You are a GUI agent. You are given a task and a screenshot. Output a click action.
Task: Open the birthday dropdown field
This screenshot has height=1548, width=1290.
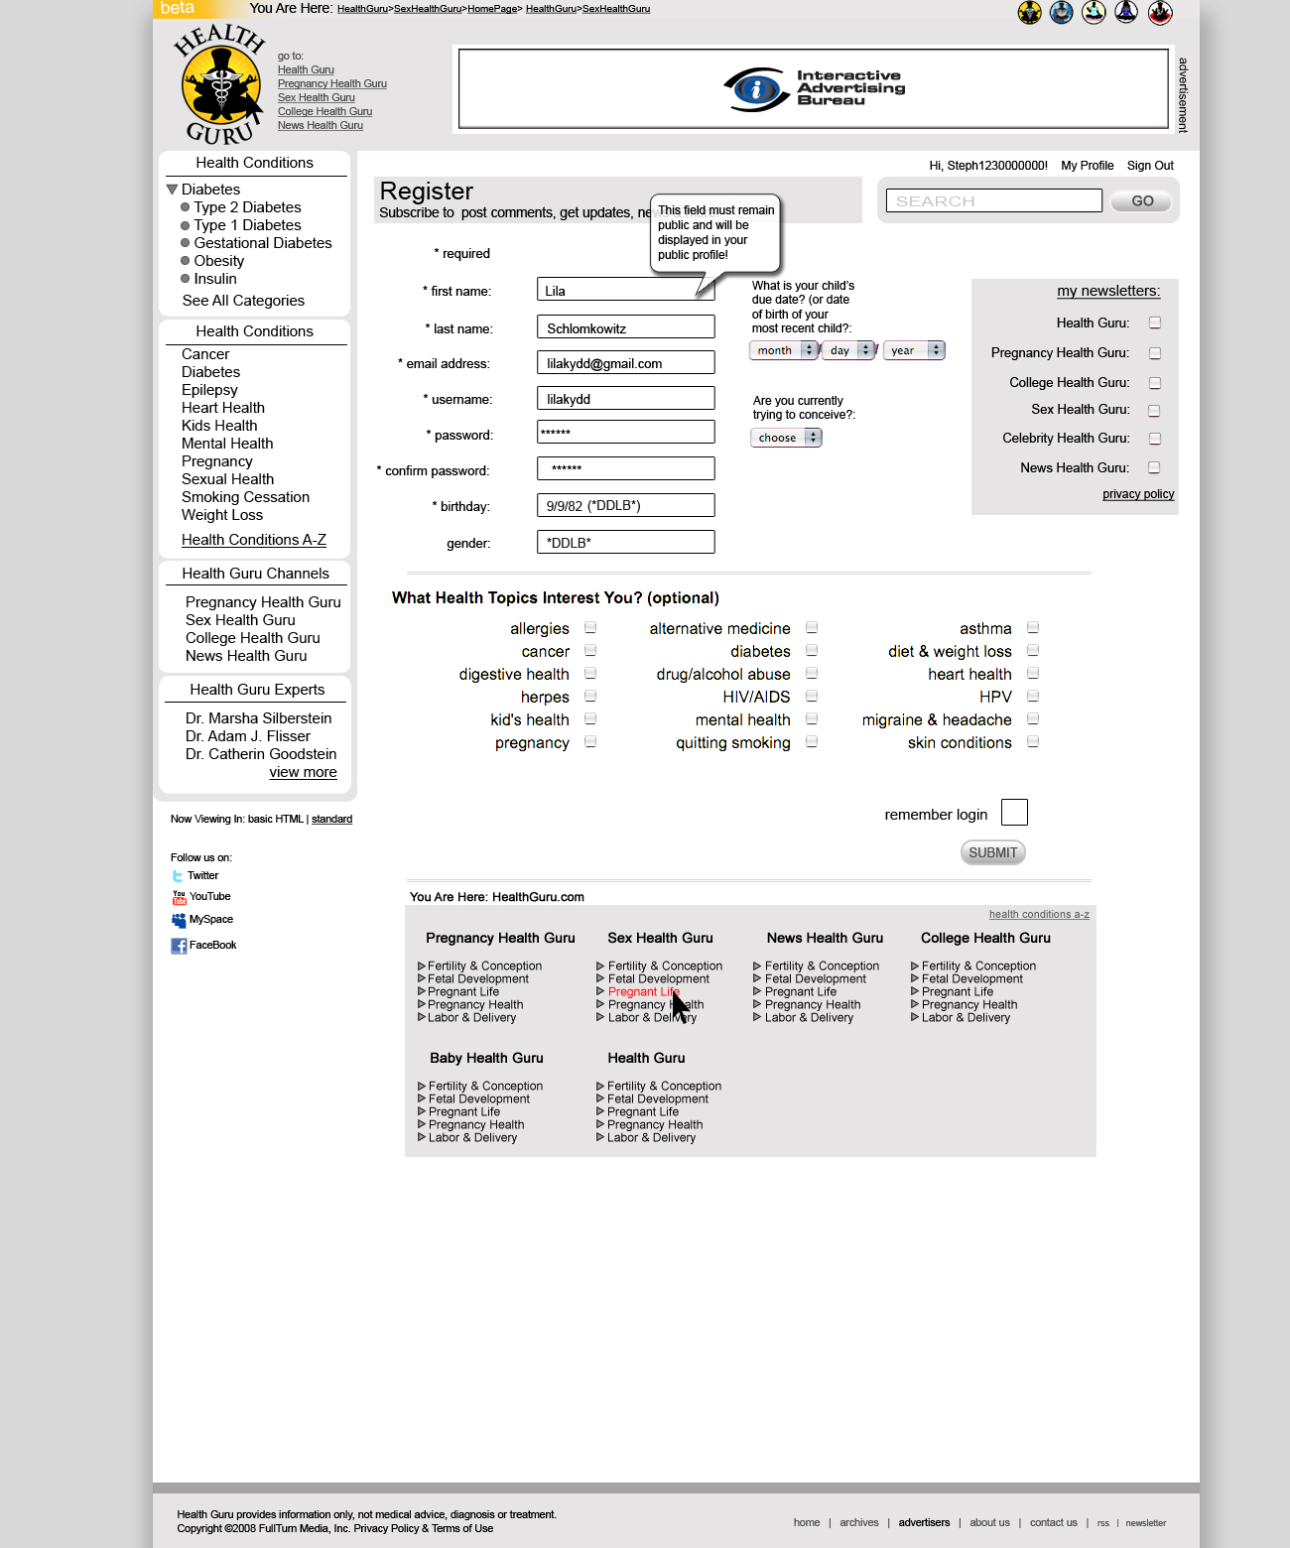click(626, 505)
